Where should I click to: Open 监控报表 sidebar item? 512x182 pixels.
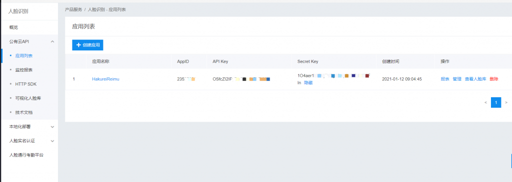[24, 70]
